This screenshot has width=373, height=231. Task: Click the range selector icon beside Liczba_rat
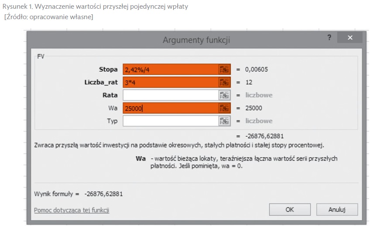point(224,82)
